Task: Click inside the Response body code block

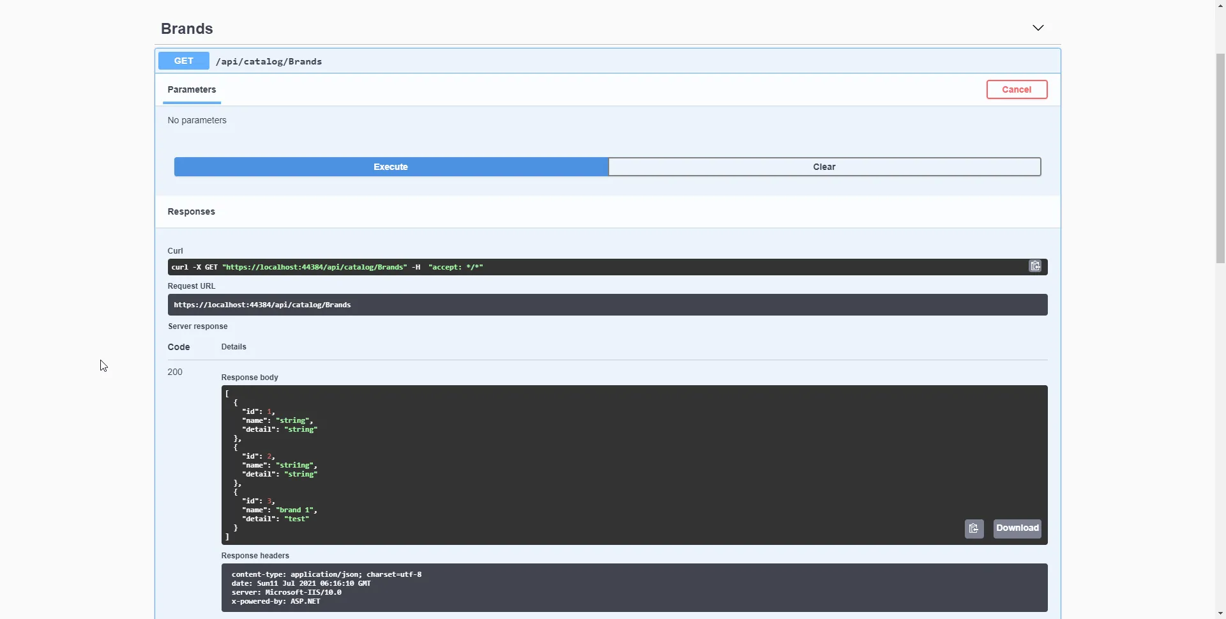Action: click(x=575, y=460)
